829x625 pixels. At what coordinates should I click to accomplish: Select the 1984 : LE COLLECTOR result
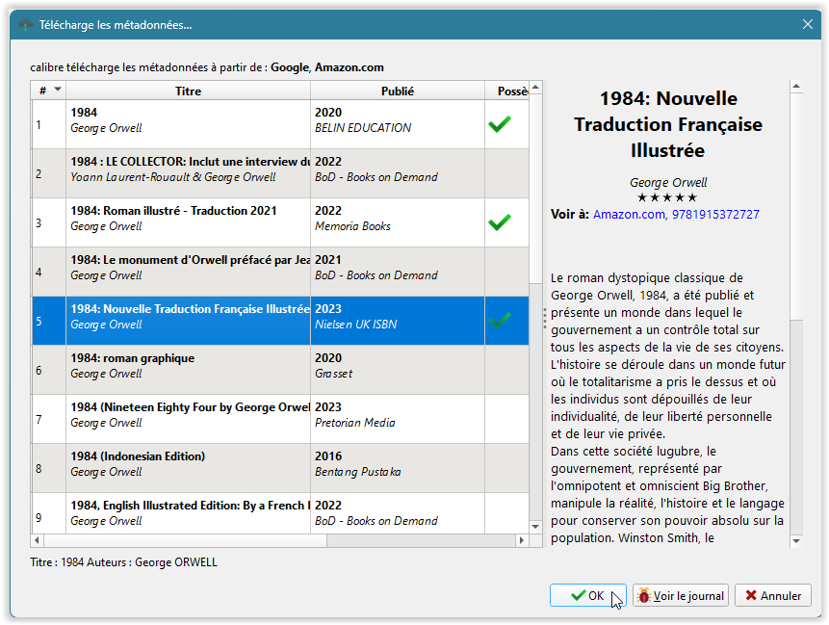[189, 169]
